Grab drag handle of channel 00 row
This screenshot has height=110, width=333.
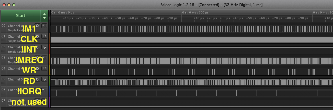tap(3, 30)
